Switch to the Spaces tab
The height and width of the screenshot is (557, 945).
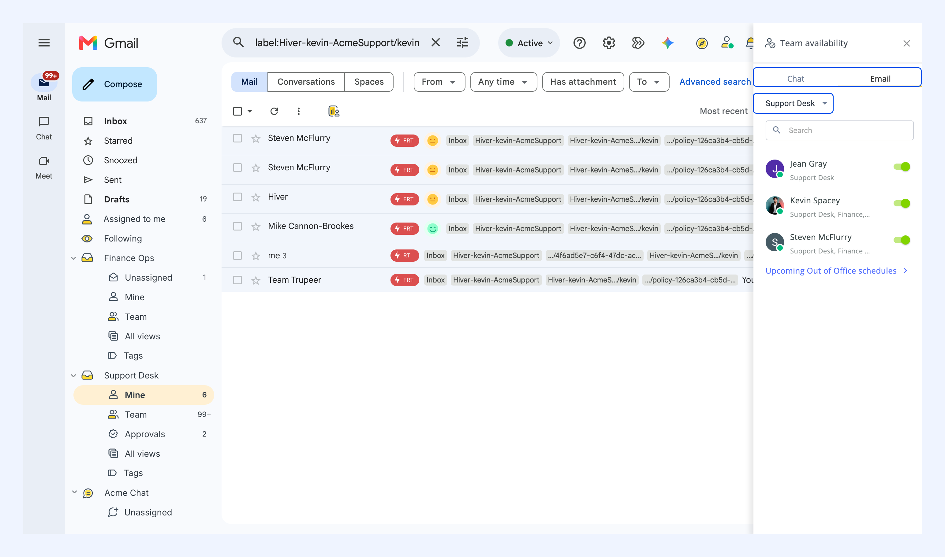coord(369,82)
